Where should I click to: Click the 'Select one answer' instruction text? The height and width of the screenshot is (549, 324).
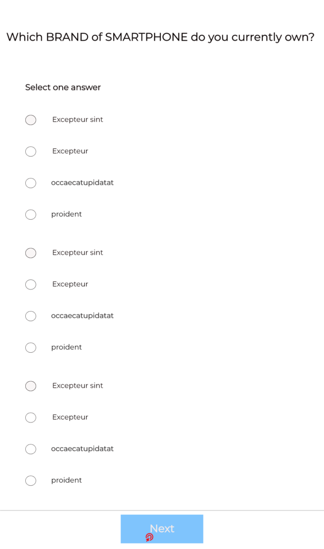tap(63, 87)
